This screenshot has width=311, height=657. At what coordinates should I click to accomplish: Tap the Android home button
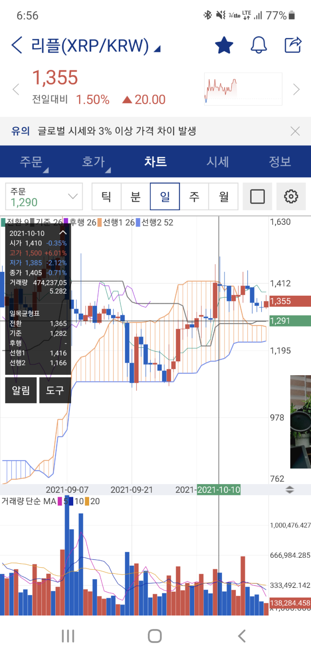coord(155,636)
